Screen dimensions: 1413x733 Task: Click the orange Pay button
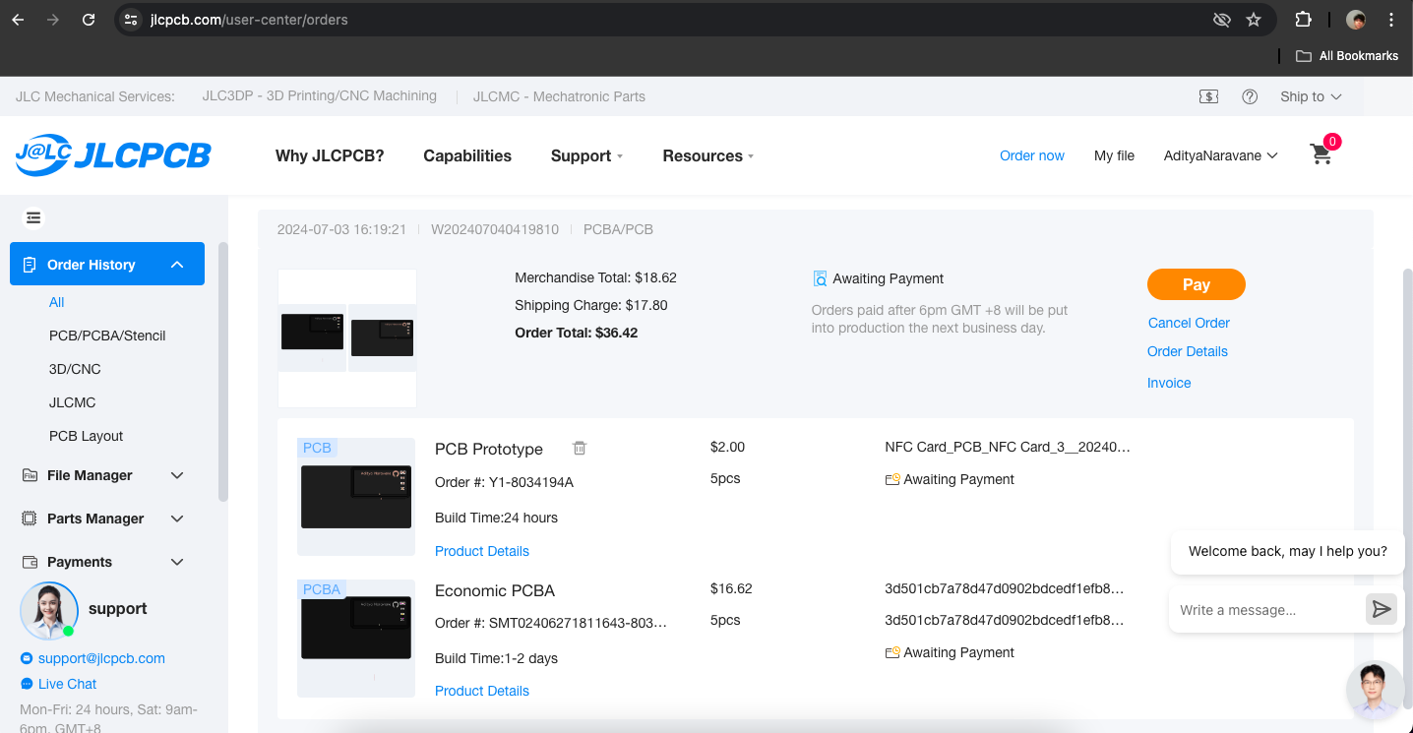pyautogui.click(x=1196, y=284)
